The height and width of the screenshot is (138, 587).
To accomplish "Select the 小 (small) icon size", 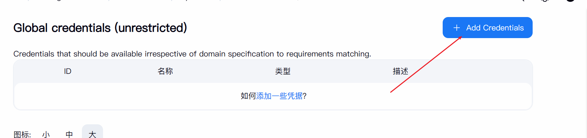I will tap(46, 134).
